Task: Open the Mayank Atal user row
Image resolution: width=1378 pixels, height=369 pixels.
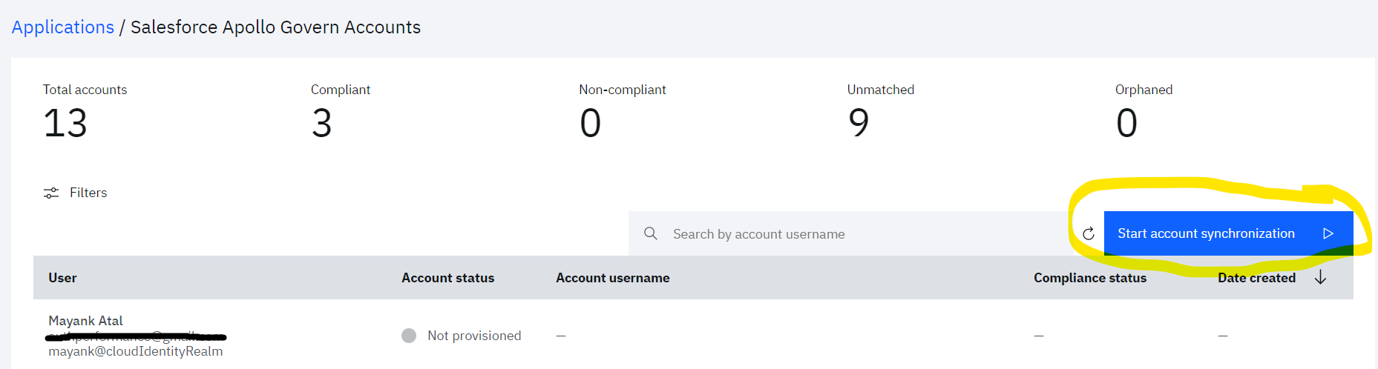Action: pos(693,334)
